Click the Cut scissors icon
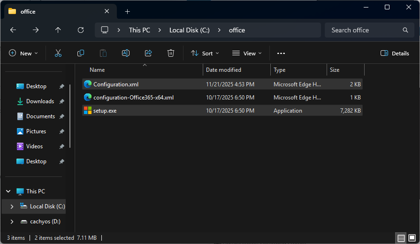 tap(58, 53)
